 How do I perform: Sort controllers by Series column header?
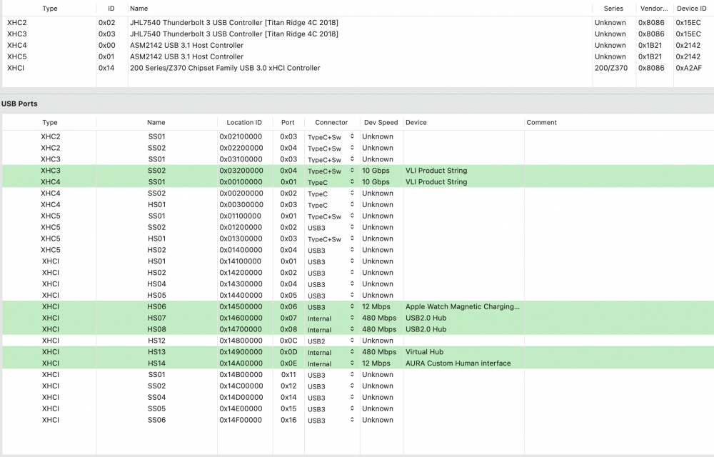point(613,8)
